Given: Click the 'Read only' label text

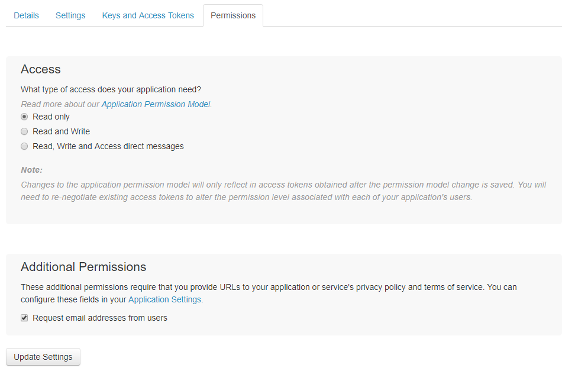Looking at the screenshot, I should pos(51,117).
